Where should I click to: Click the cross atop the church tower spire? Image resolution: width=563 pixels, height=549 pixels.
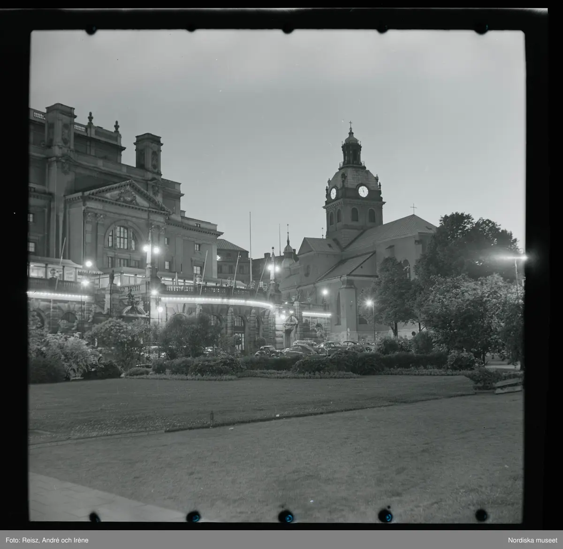[350, 127]
